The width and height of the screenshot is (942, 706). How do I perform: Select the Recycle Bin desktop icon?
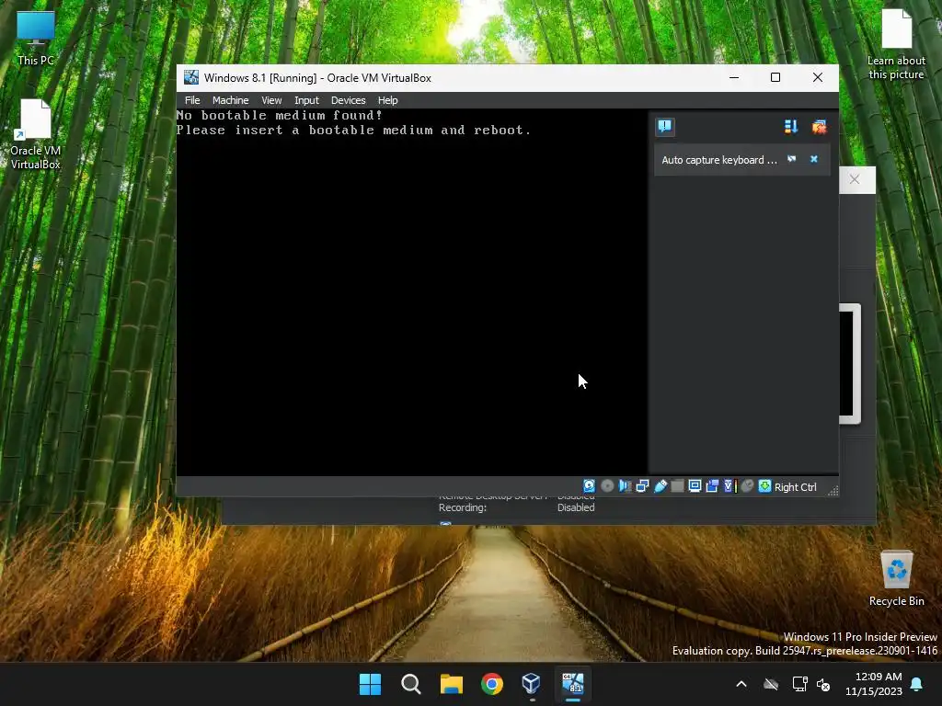tap(896, 578)
